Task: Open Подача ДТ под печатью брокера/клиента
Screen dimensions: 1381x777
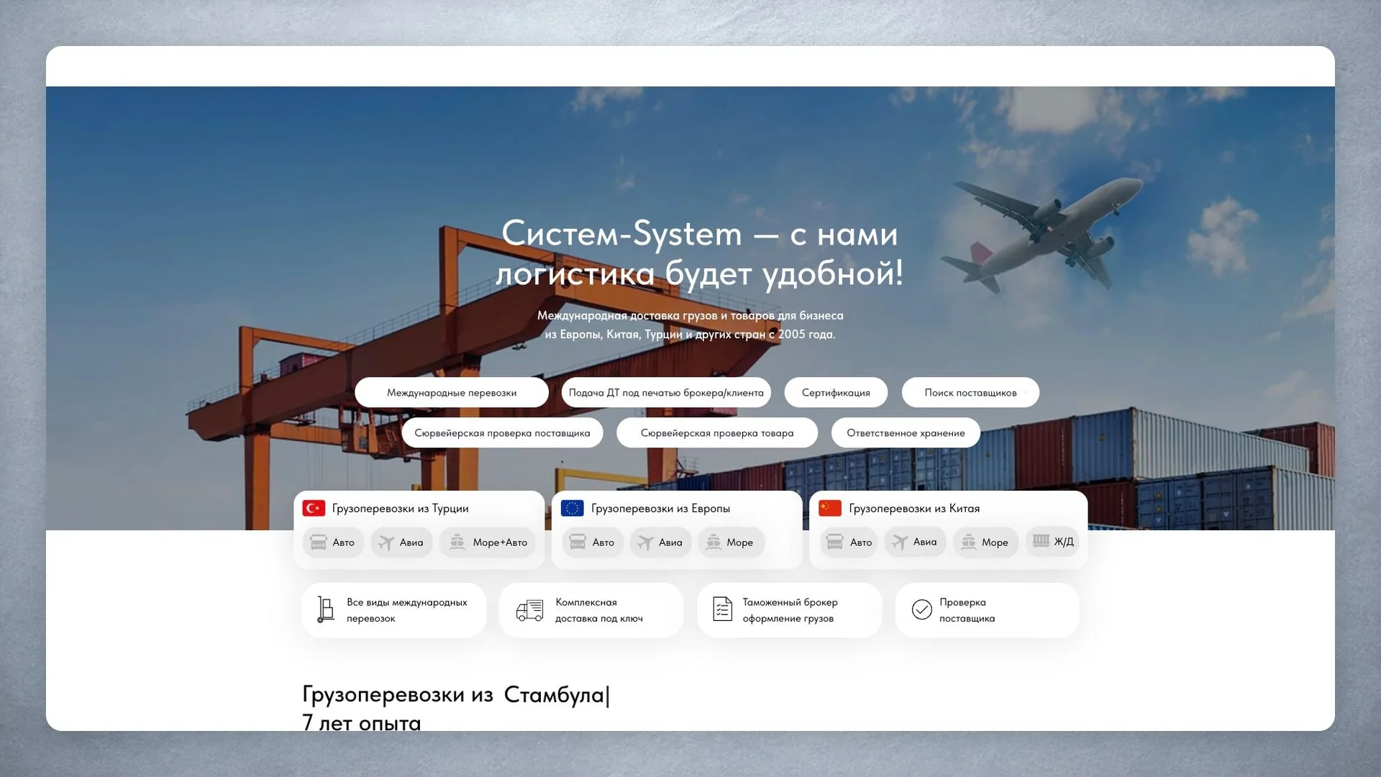Action: click(666, 393)
